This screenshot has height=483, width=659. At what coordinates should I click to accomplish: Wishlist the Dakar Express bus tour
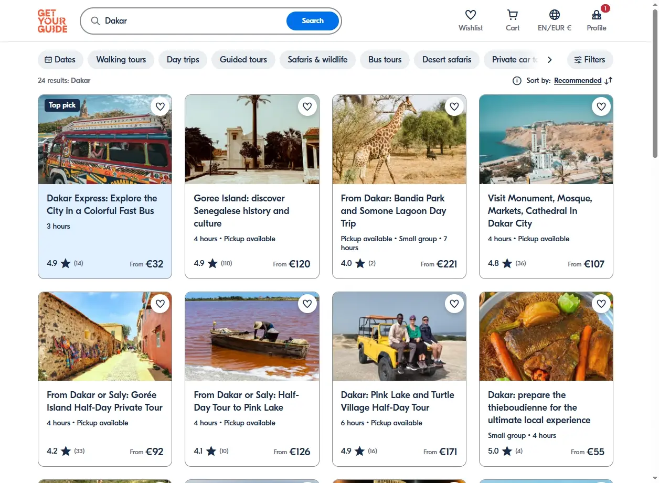(x=160, y=106)
